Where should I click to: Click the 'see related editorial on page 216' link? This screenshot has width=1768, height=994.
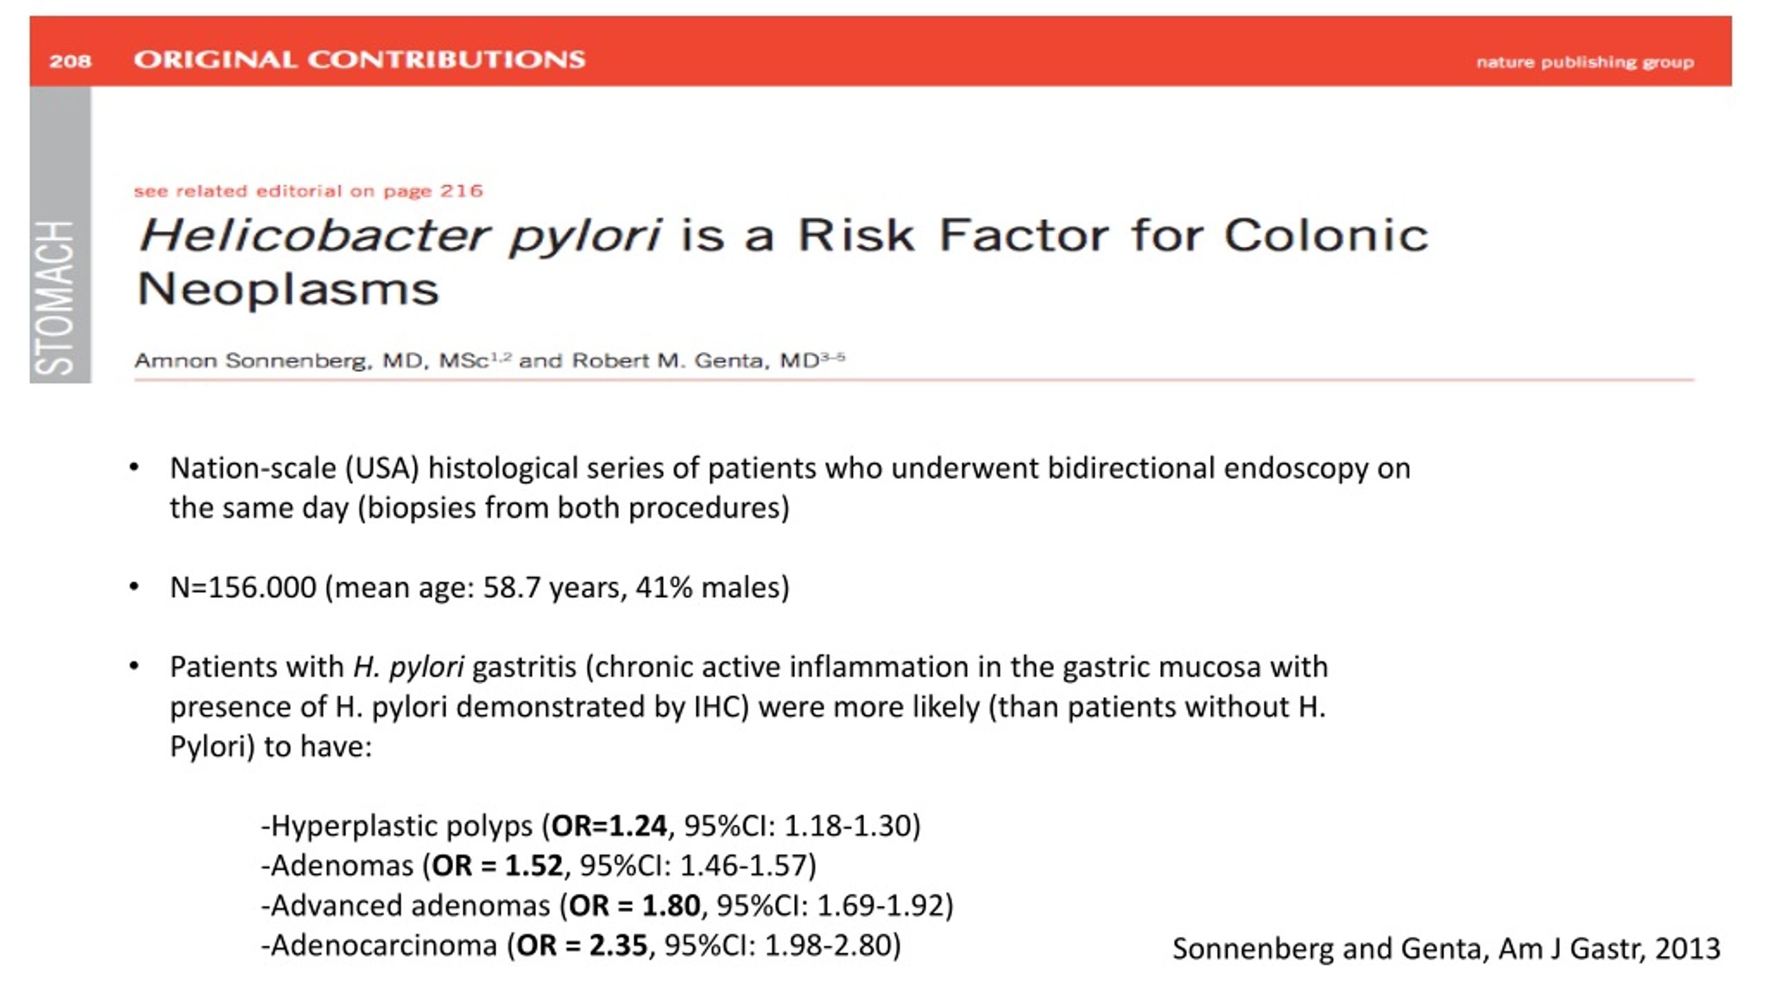308,191
